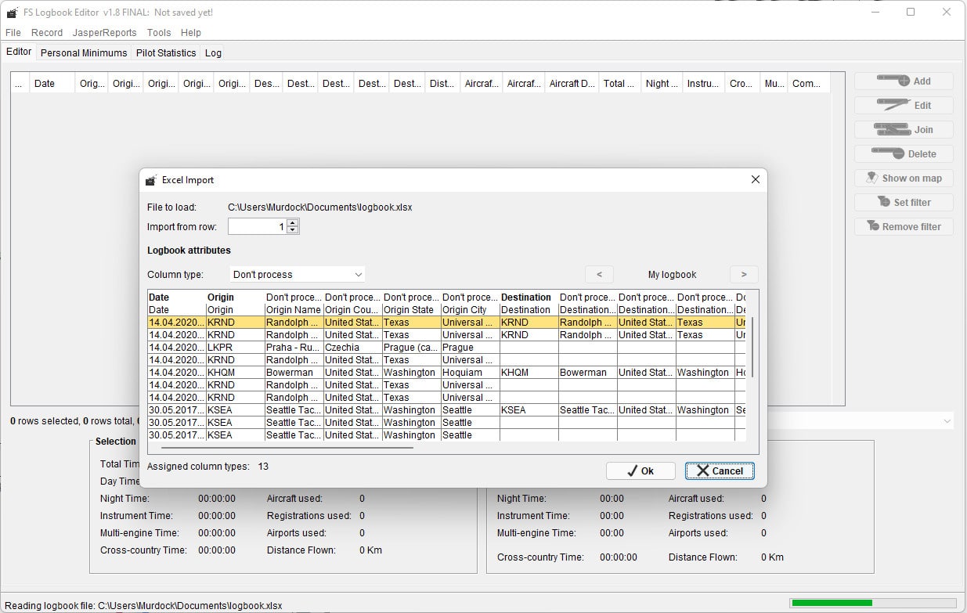
Task: Click the Add record airplane icon
Action: [893, 81]
